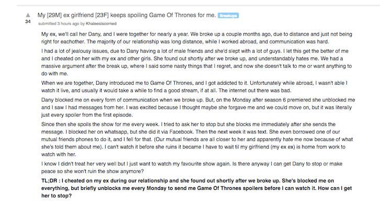Click the word 'whatsapp' in the post
380x206 pixels.
[115, 132]
